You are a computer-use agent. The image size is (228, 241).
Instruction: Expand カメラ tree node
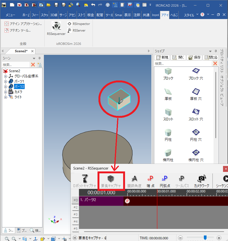[x=5, y=92]
